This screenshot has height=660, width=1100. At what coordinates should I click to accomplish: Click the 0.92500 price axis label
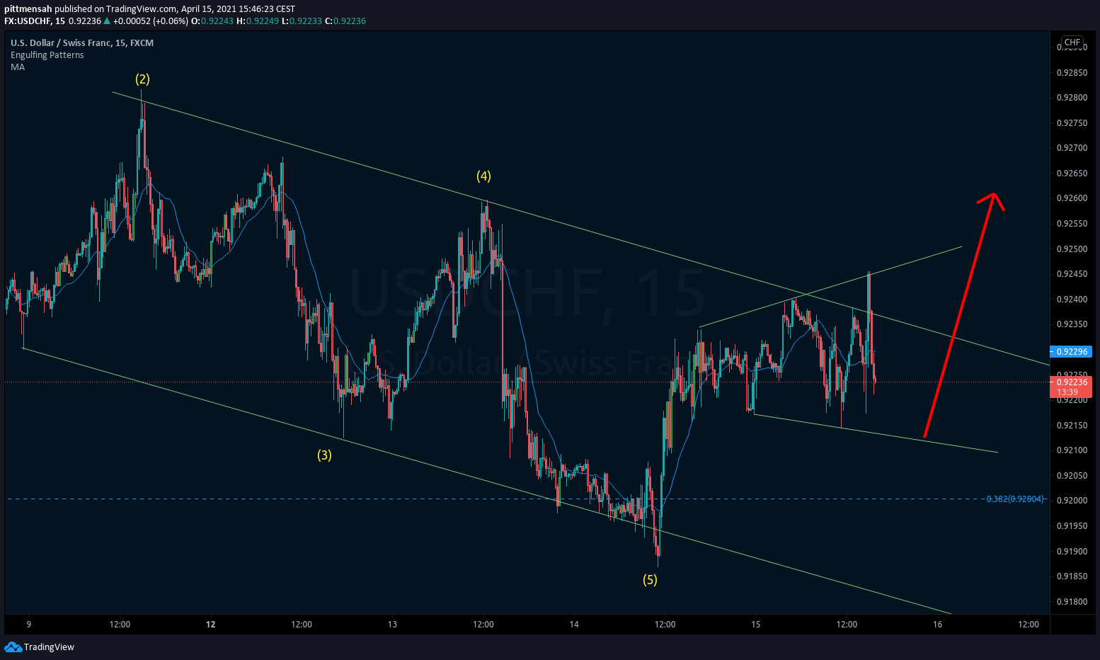pos(1072,249)
